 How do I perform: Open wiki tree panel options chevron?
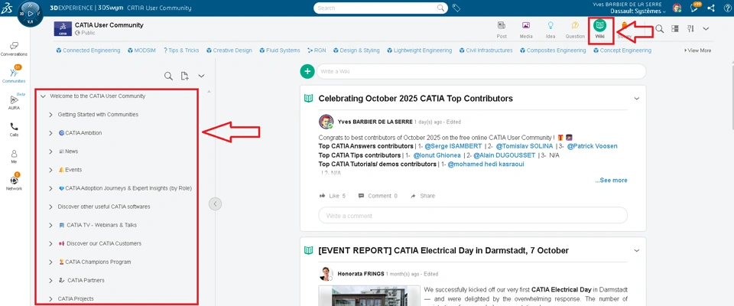pyautogui.click(x=201, y=76)
